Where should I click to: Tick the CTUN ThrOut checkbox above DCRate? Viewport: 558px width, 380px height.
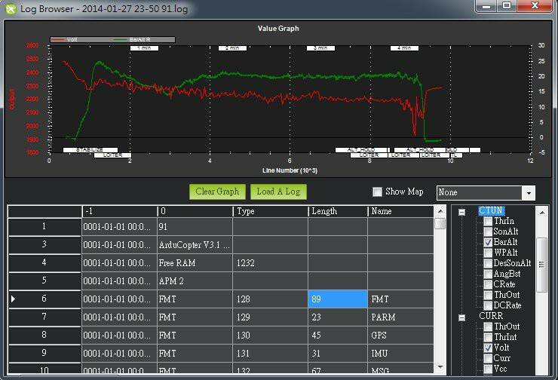[488, 296]
